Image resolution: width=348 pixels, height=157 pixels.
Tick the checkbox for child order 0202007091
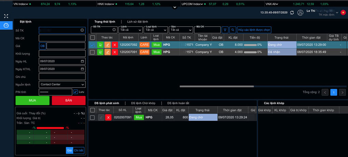pyautogui.click(x=92, y=118)
